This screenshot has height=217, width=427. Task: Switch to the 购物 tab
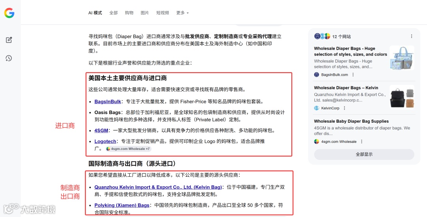pos(129,13)
